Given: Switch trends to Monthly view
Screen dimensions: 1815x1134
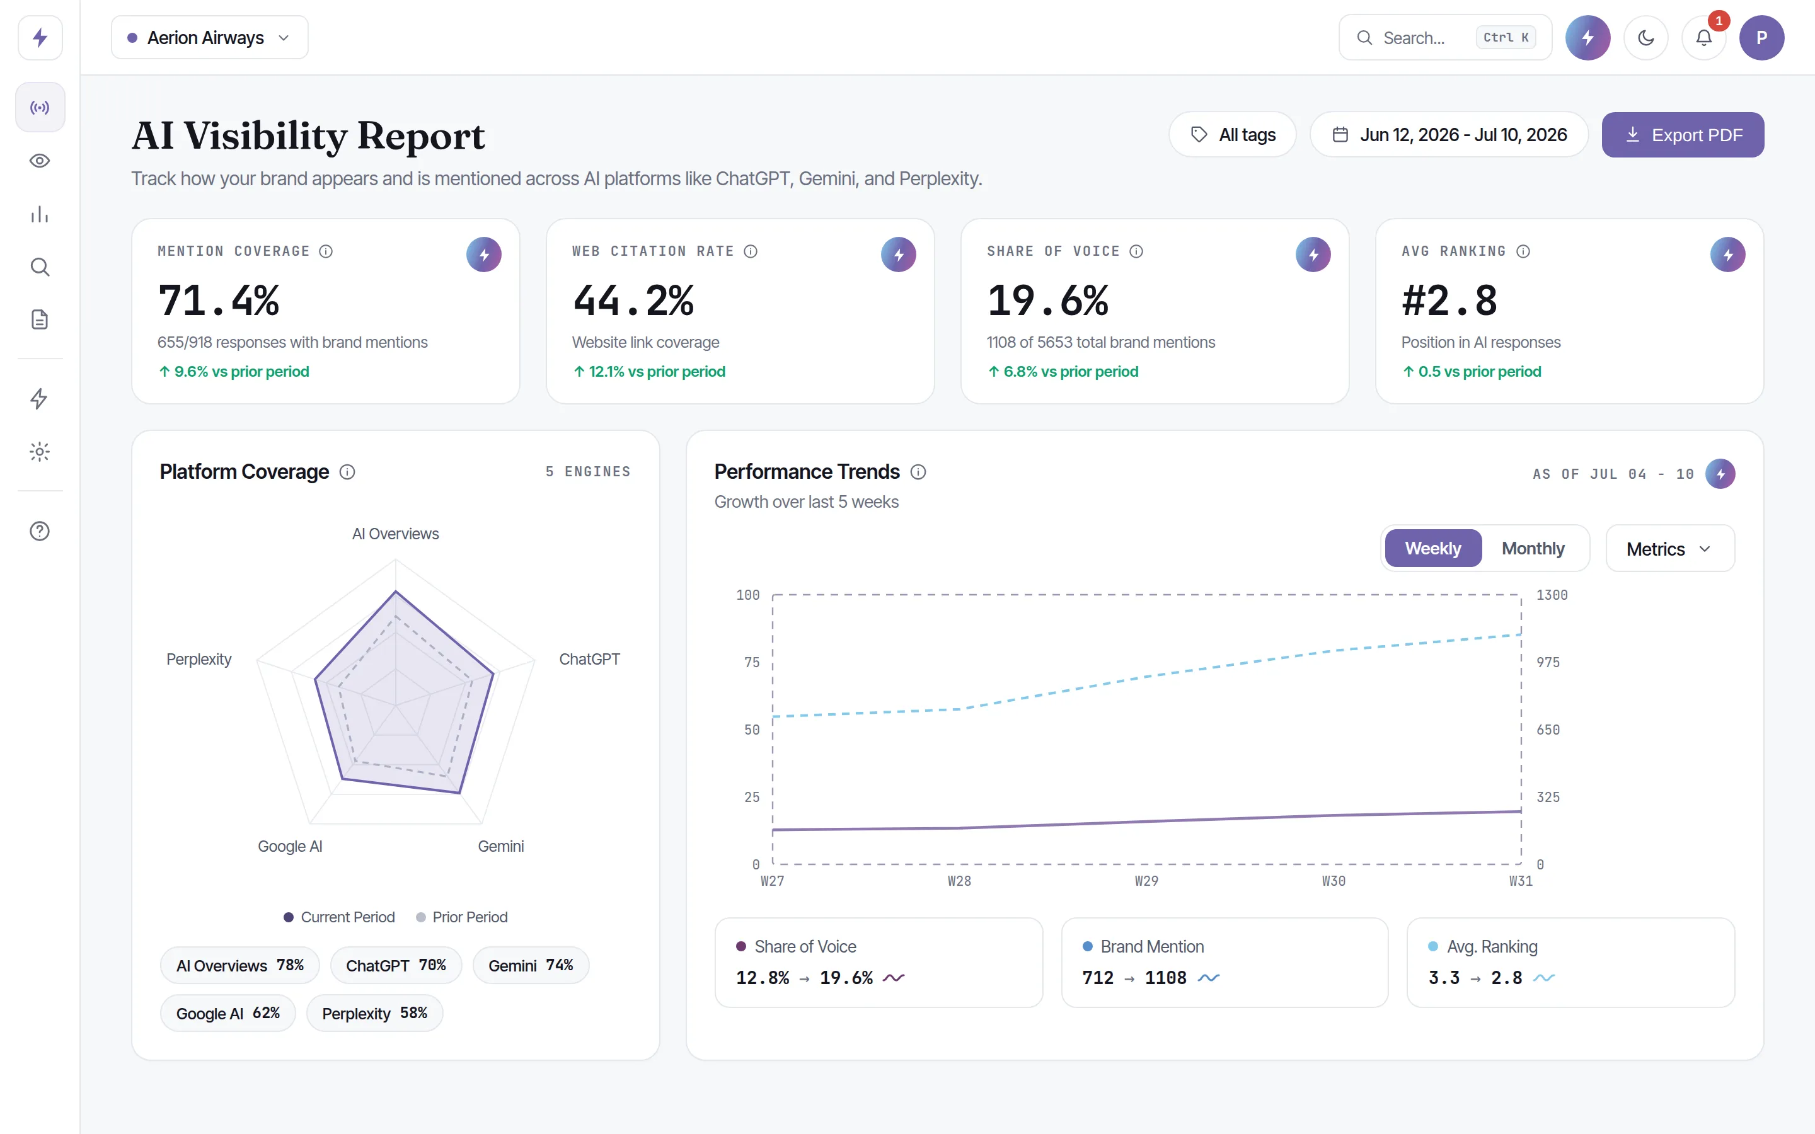Looking at the screenshot, I should coord(1532,548).
